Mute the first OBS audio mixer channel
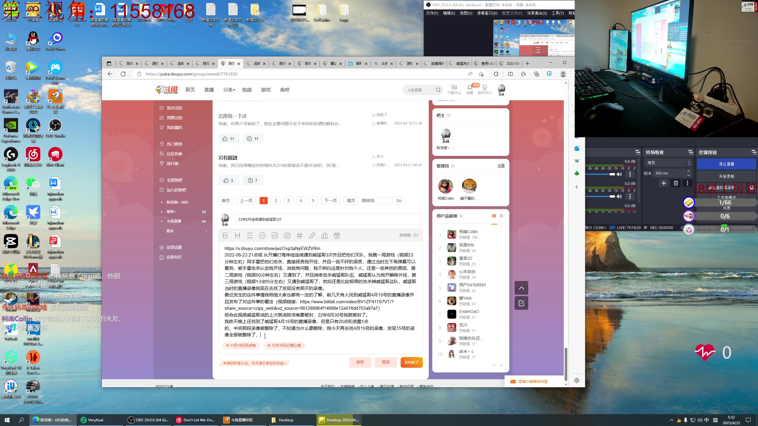 click(x=619, y=174)
